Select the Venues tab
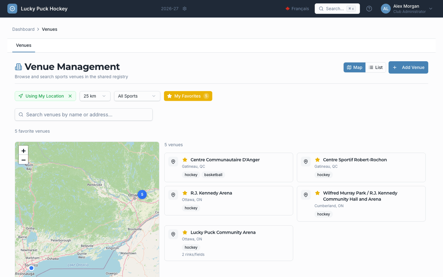 [x=24, y=45]
